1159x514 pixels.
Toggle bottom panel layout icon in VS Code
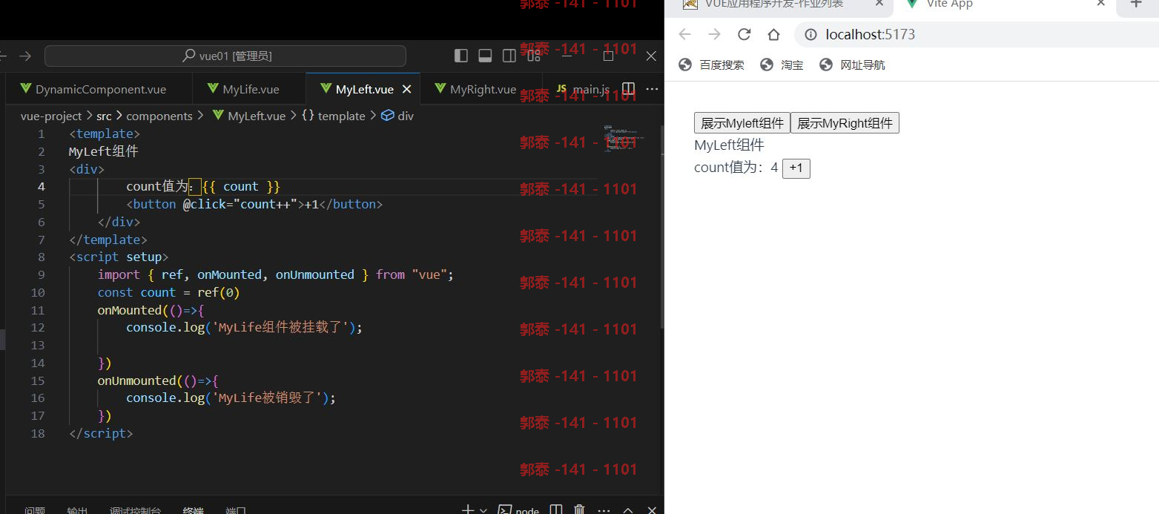tap(485, 56)
